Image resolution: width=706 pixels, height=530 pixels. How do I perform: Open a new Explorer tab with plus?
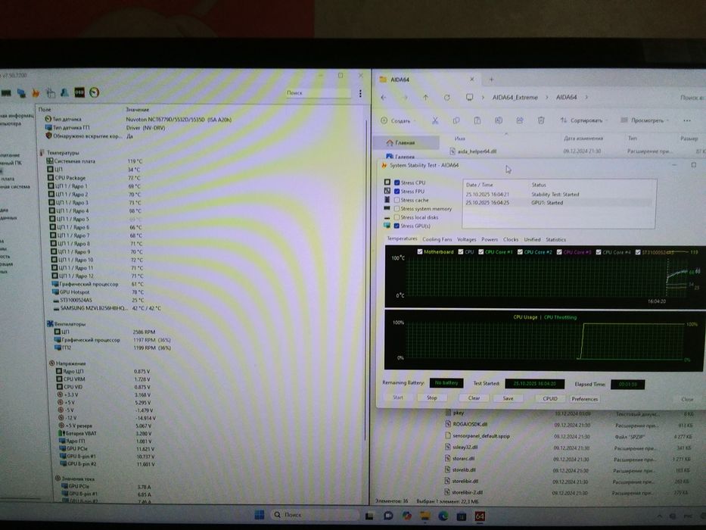tap(491, 79)
